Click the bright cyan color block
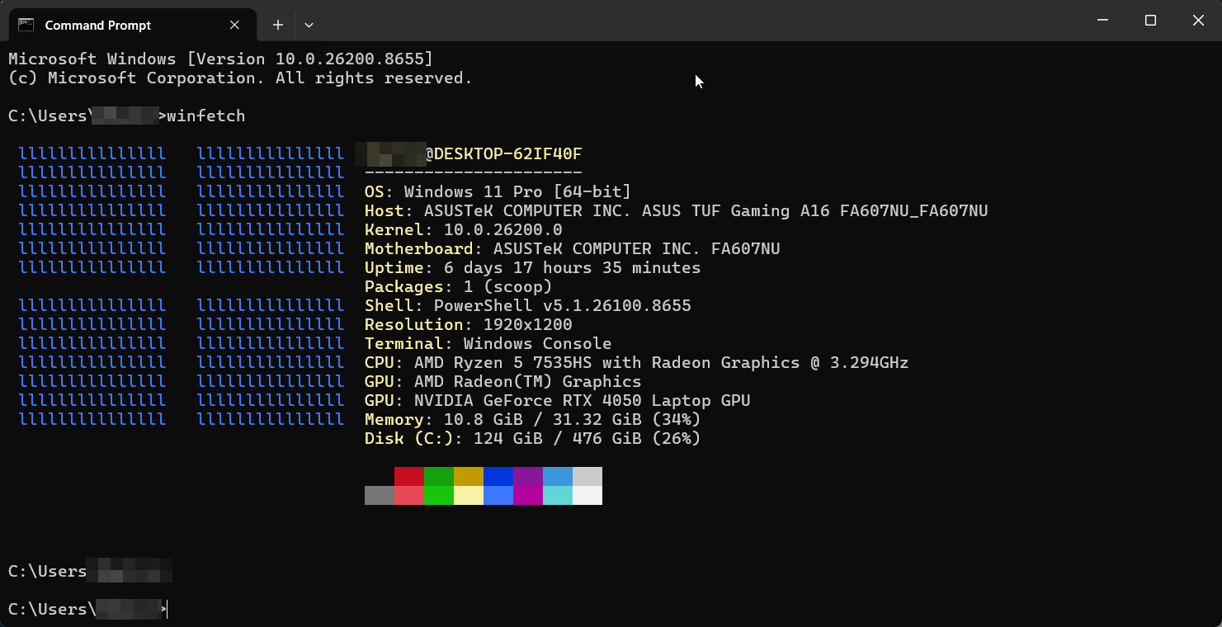 tap(558, 495)
